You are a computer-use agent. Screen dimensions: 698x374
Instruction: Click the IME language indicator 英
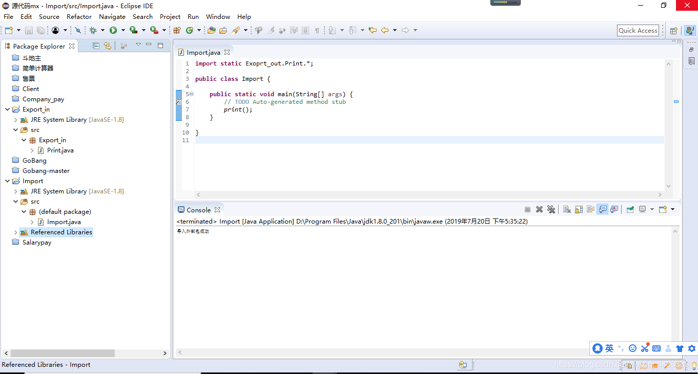609,348
